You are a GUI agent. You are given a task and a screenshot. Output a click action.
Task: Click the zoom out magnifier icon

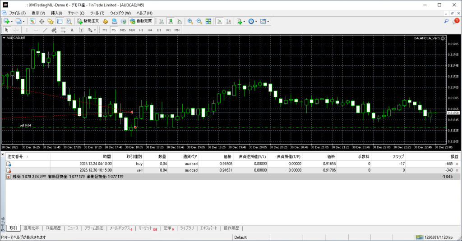(x=199, y=21)
